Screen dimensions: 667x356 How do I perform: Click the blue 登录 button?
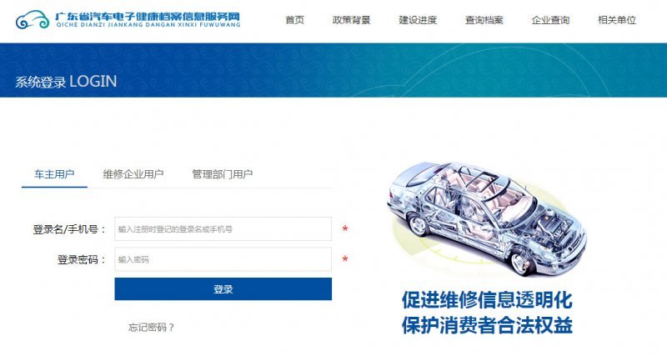point(223,289)
